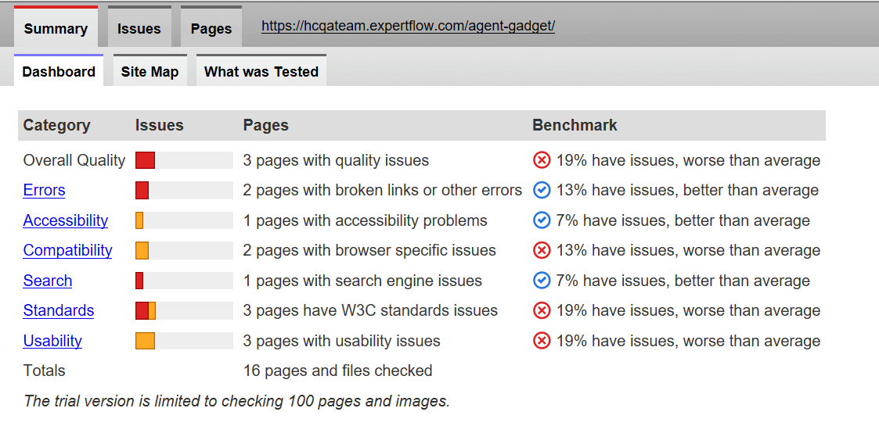The height and width of the screenshot is (426, 879).
Task: Switch to the Issues tab
Action: 139,29
